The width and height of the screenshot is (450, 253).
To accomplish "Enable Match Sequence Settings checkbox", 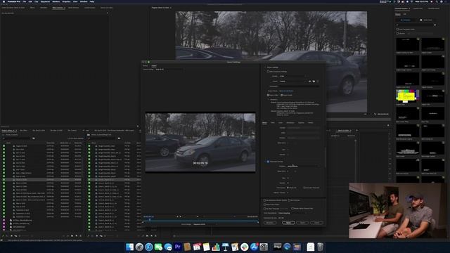I will click(268, 72).
